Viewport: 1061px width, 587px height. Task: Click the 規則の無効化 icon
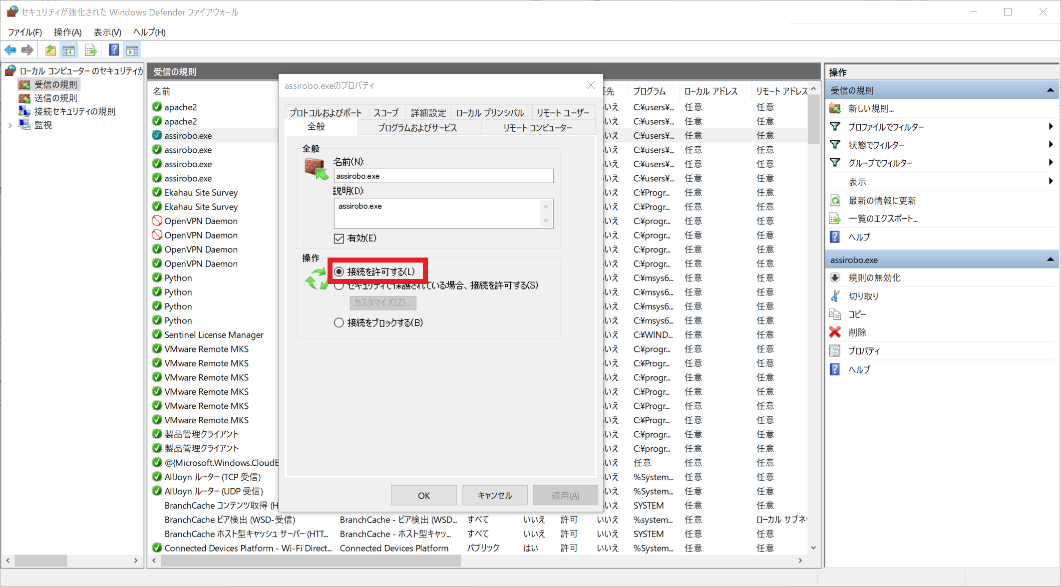(835, 278)
